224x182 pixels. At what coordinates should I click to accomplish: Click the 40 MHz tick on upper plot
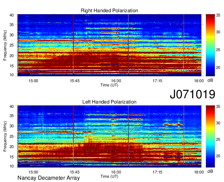coord(12,15)
